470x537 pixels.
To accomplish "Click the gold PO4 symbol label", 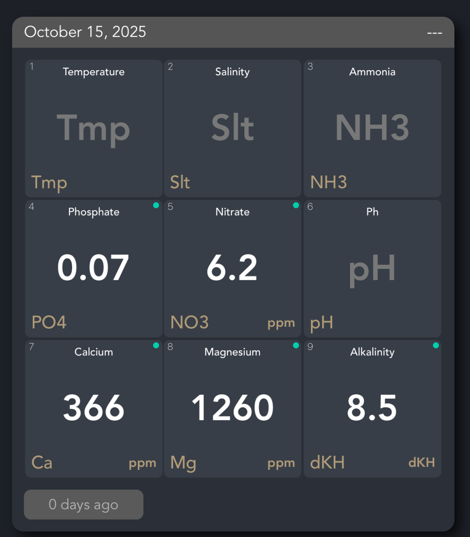I will [49, 322].
